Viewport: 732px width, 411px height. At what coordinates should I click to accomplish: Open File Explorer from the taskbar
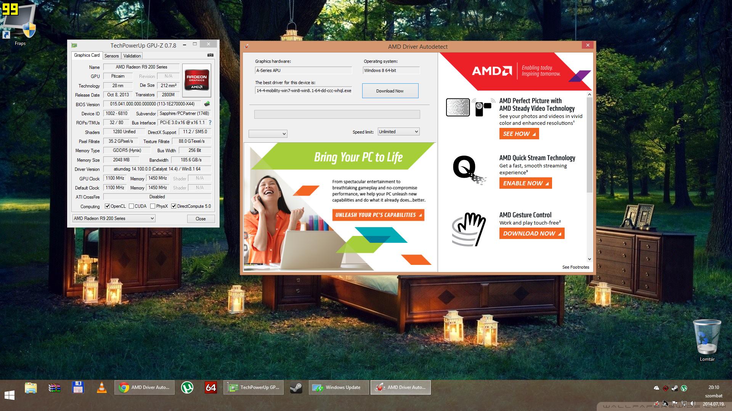click(31, 387)
